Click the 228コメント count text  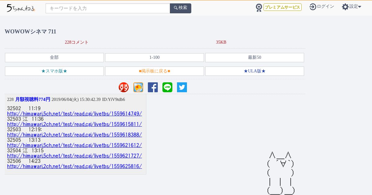coord(77,42)
